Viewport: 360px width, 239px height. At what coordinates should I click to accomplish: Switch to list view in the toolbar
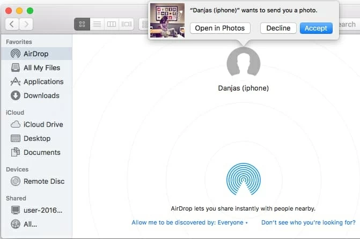tap(97, 24)
